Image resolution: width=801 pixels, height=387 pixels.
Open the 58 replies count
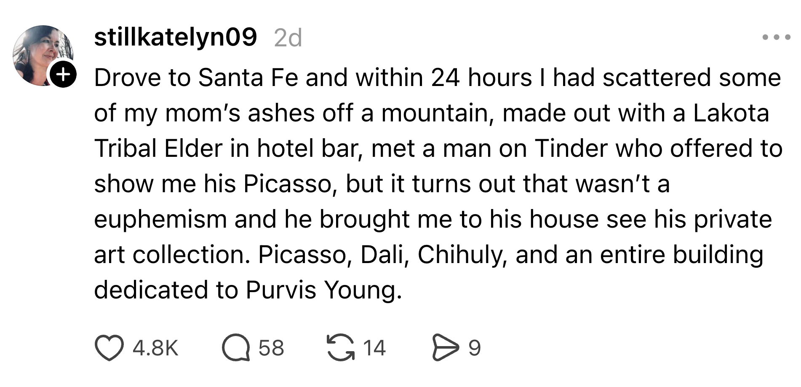click(271, 348)
